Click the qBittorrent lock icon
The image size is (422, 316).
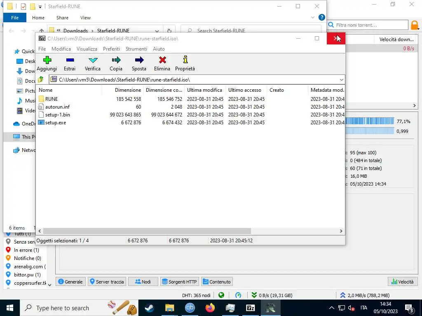(x=415, y=25)
